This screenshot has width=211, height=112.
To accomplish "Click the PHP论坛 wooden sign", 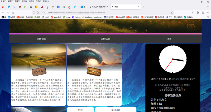I will coord(39,71).
